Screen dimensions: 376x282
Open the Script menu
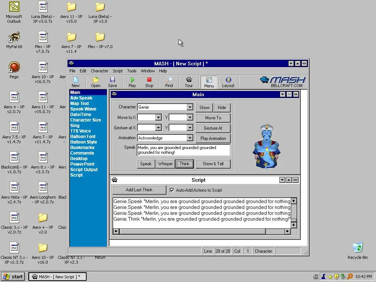pyautogui.click(x=117, y=71)
